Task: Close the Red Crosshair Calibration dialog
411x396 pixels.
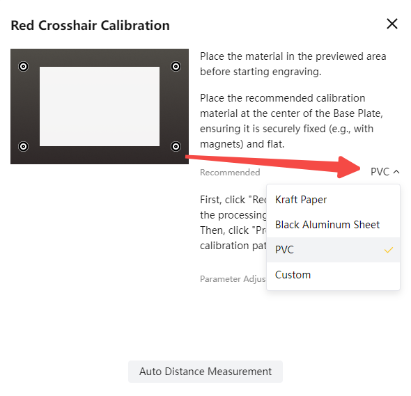Action: click(x=392, y=24)
